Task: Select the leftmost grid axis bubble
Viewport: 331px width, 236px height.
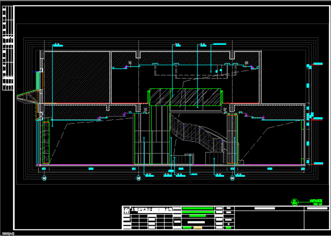Action: pos(44,179)
